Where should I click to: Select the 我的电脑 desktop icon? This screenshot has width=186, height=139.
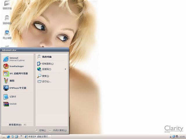pyautogui.click(x=7, y=20)
